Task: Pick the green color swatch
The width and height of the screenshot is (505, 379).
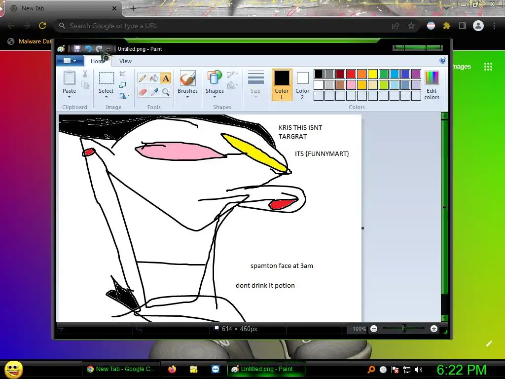Action: click(x=384, y=74)
